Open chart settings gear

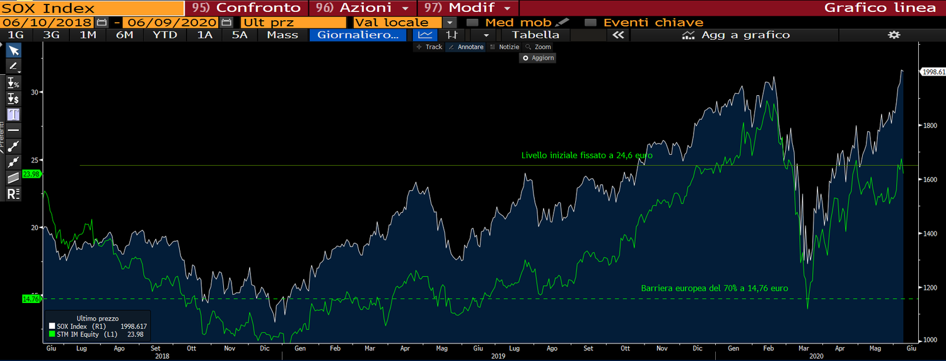pyautogui.click(x=894, y=35)
